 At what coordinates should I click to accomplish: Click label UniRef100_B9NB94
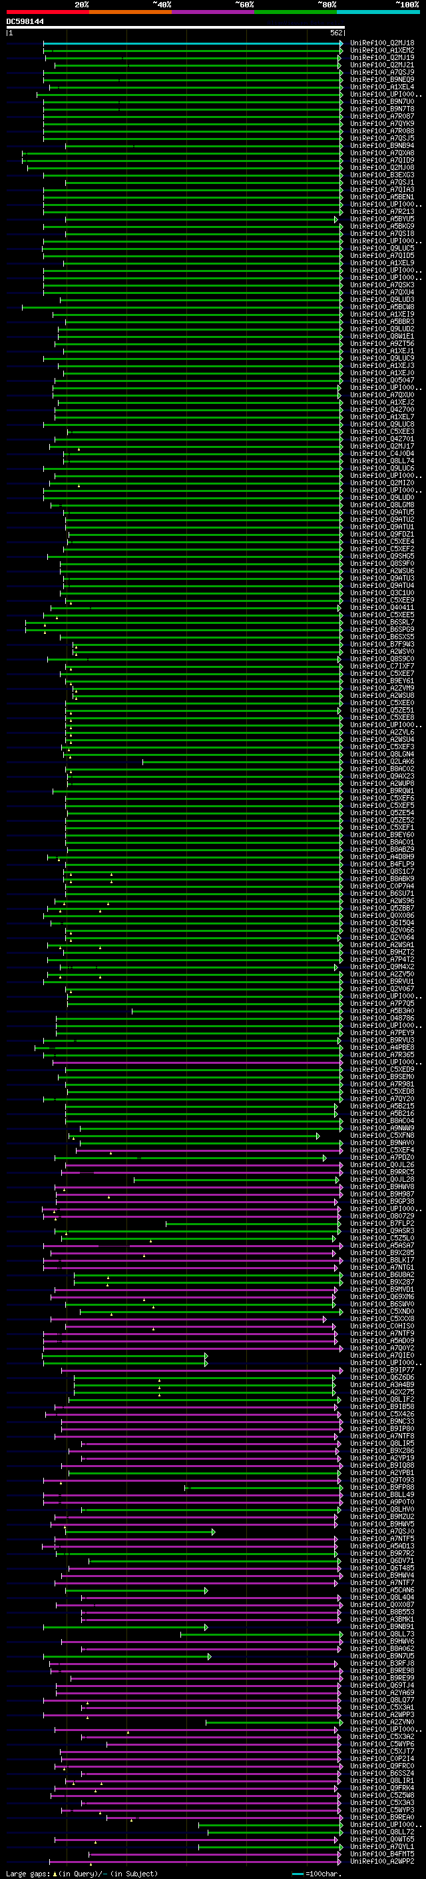tap(382, 146)
